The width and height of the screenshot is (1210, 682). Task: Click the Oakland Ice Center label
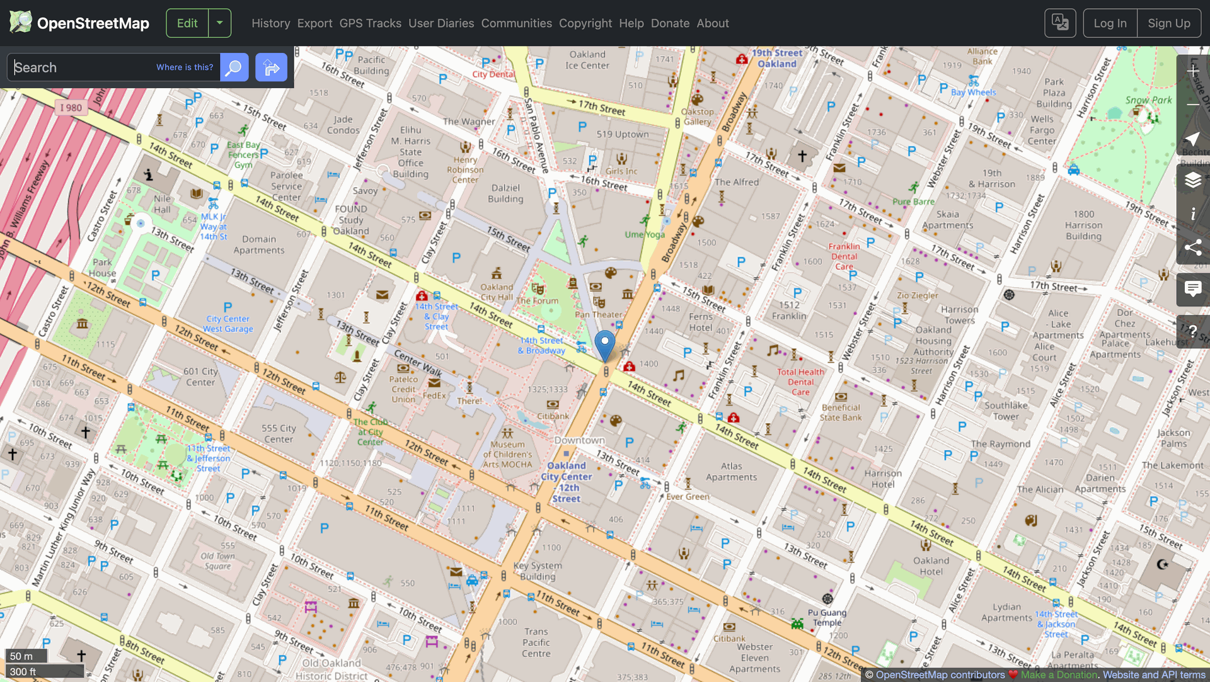point(587,60)
